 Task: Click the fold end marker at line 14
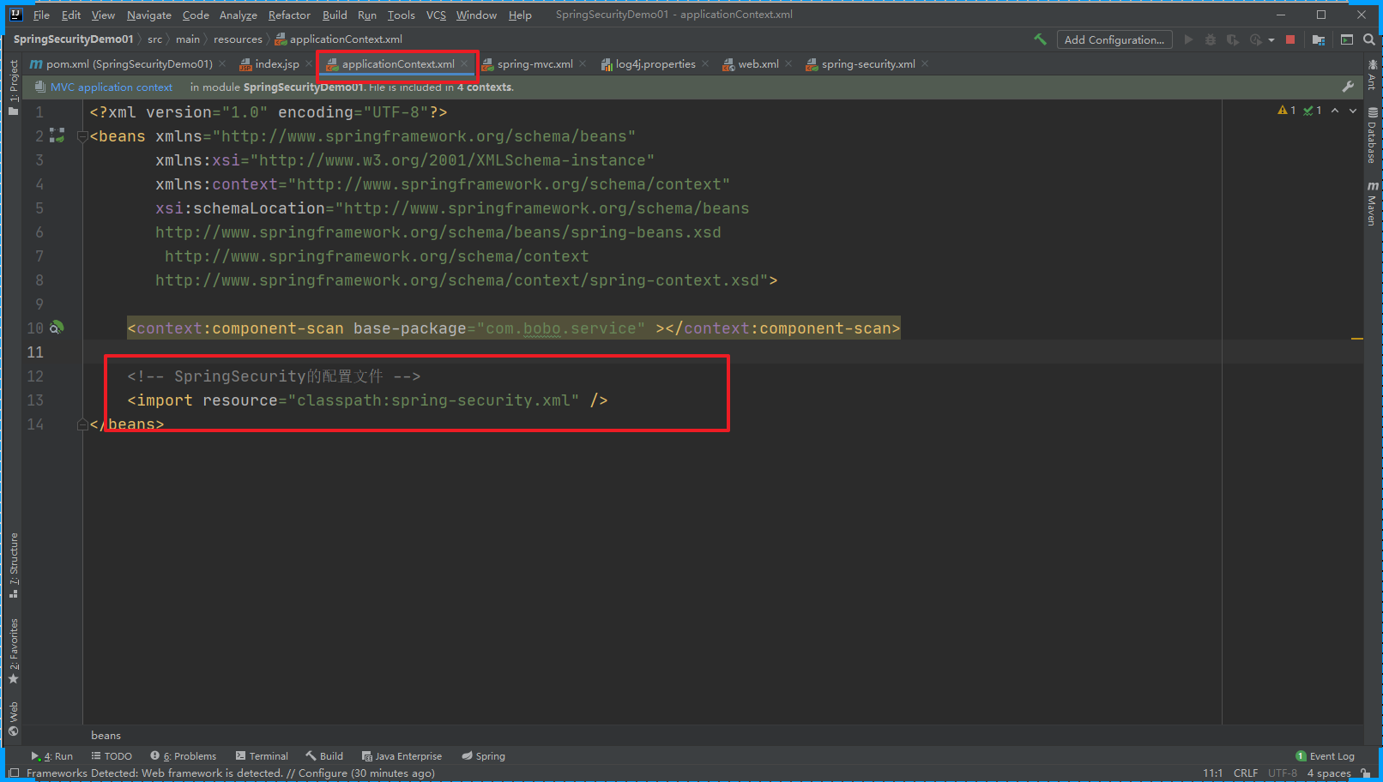point(82,424)
